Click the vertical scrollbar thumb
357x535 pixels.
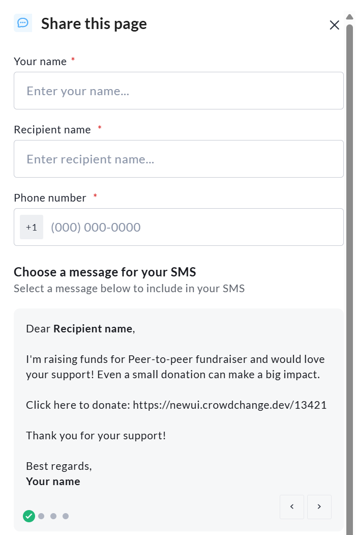pyautogui.click(x=349, y=255)
